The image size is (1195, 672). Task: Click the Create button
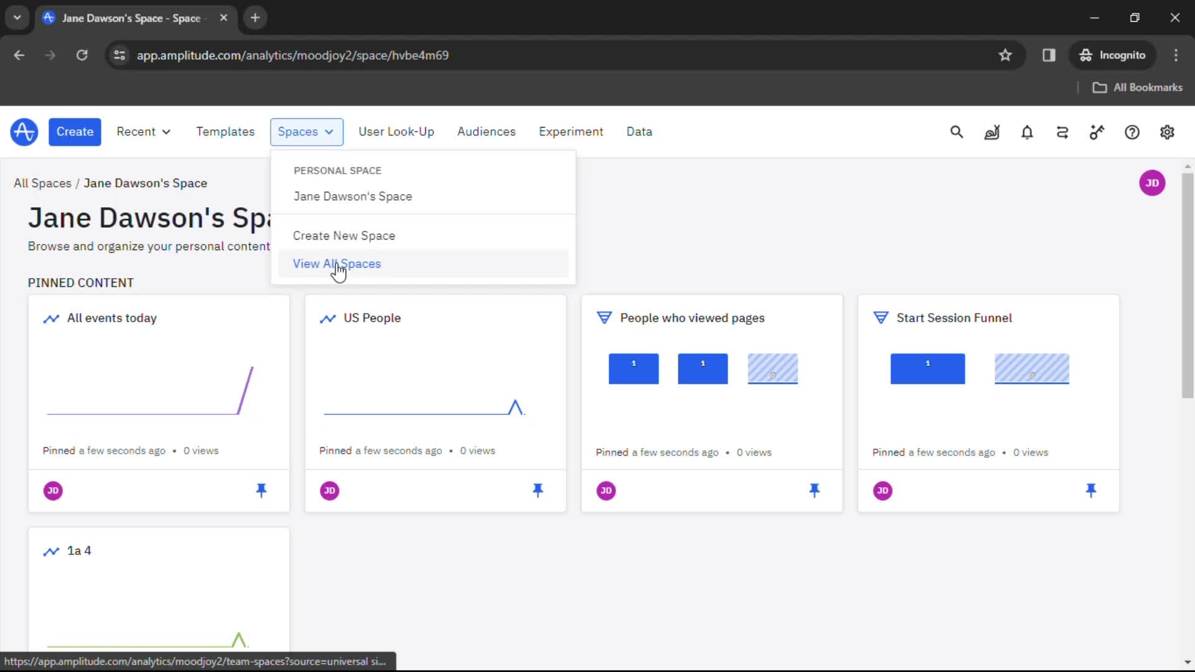(x=75, y=131)
